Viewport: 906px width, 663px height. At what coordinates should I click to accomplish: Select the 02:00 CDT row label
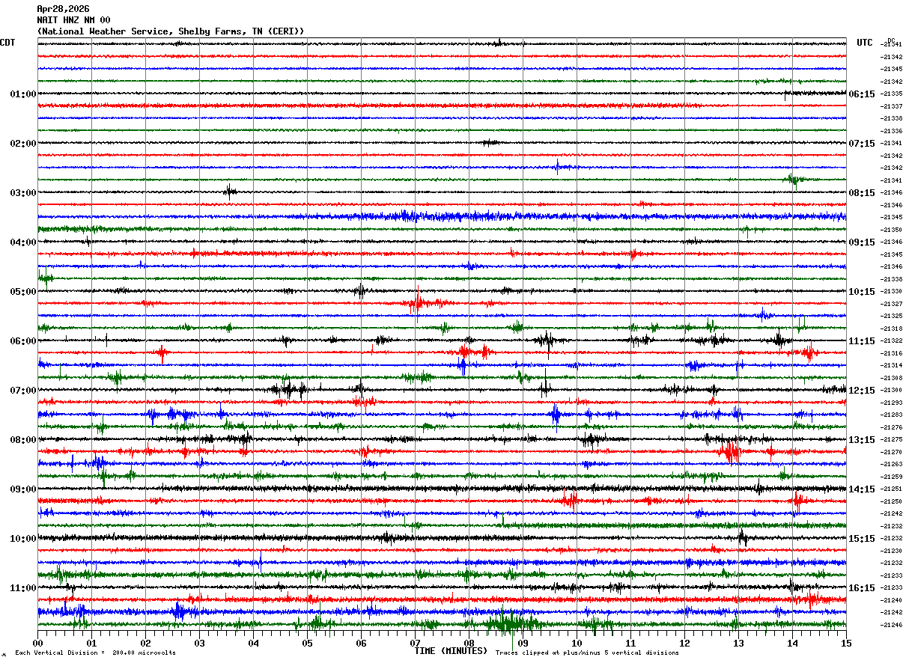(x=23, y=144)
